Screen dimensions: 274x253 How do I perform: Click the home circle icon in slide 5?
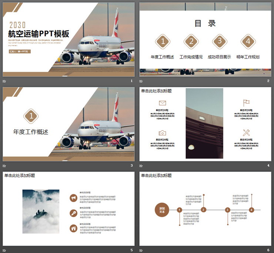pyautogui.click(x=73, y=228)
